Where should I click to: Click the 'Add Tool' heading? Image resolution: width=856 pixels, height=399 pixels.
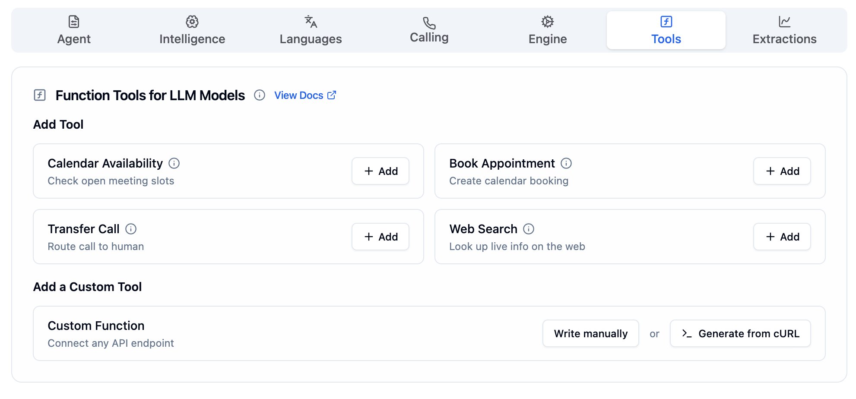pos(58,124)
